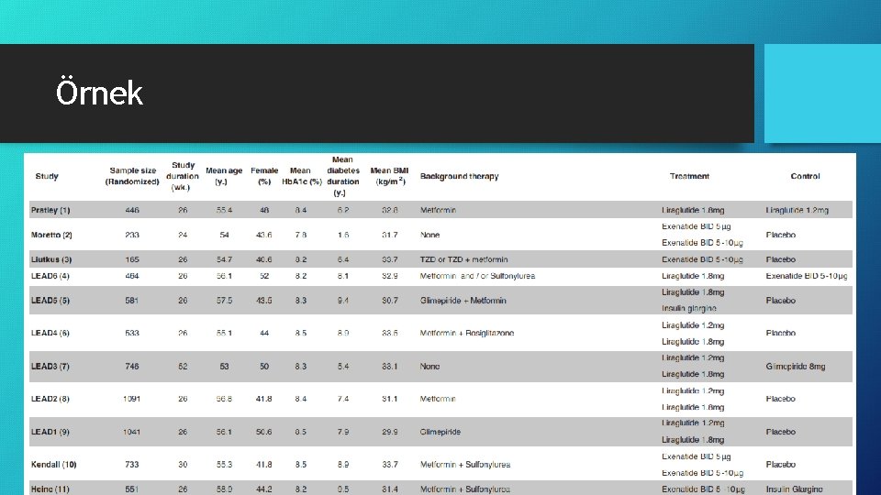
Task: Click the slide title "Örnek"
Action: click(x=99, y=92)
